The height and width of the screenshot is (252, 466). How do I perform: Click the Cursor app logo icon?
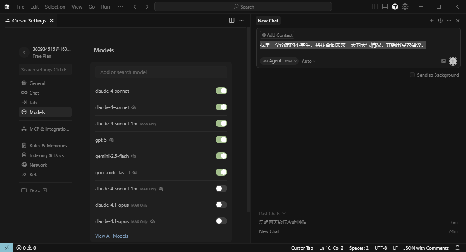7,7
